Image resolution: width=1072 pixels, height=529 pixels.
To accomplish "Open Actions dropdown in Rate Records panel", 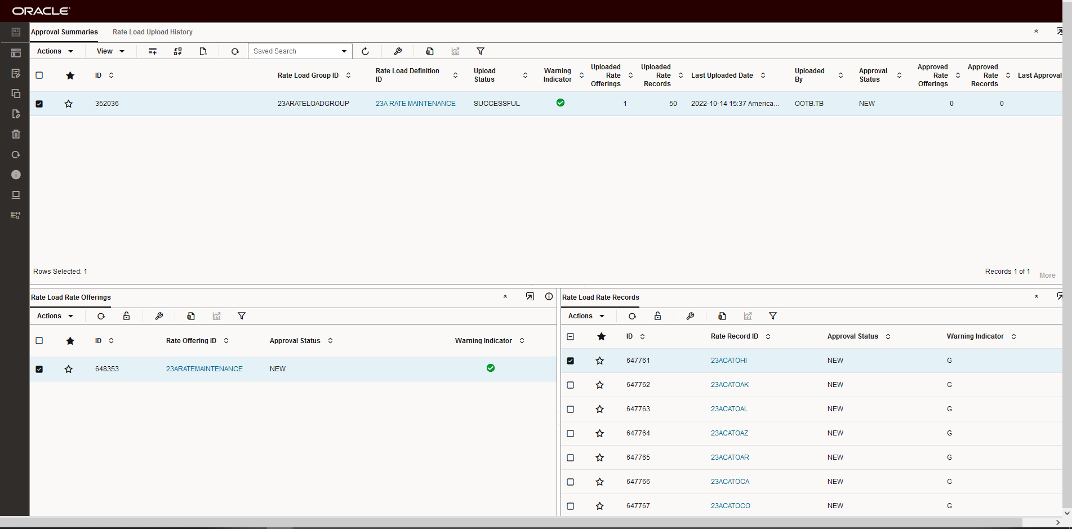I will click(586, 316).
